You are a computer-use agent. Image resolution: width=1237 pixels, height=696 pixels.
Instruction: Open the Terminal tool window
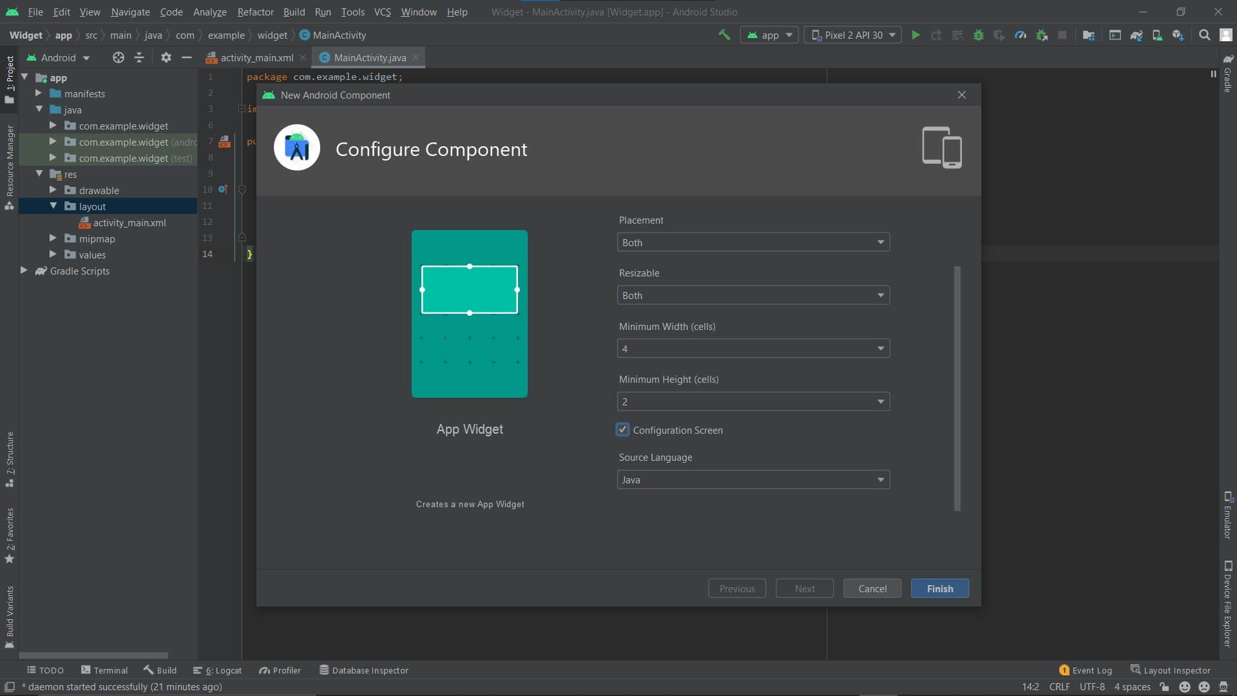coord(104,670)
